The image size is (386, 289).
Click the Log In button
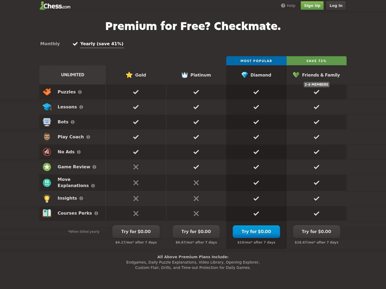(x=336, y=6)
